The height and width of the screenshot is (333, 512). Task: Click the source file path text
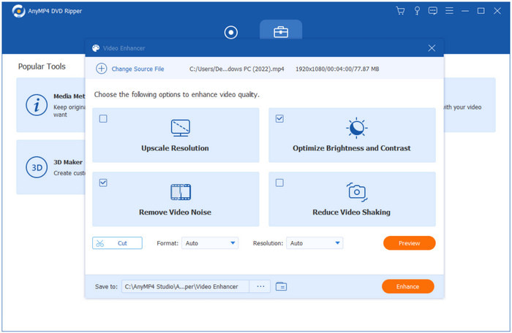237,69
